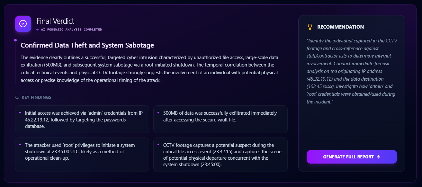422x187 pixels.
Task: Click the Recommendation panel heading
Action: click(x=340, y=27)
